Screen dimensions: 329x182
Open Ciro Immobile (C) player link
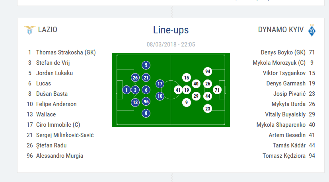tap(58, 125)
